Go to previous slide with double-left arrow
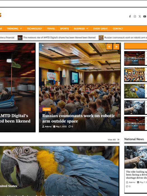Screen dimensions: 147x196 tap(109, 47)
